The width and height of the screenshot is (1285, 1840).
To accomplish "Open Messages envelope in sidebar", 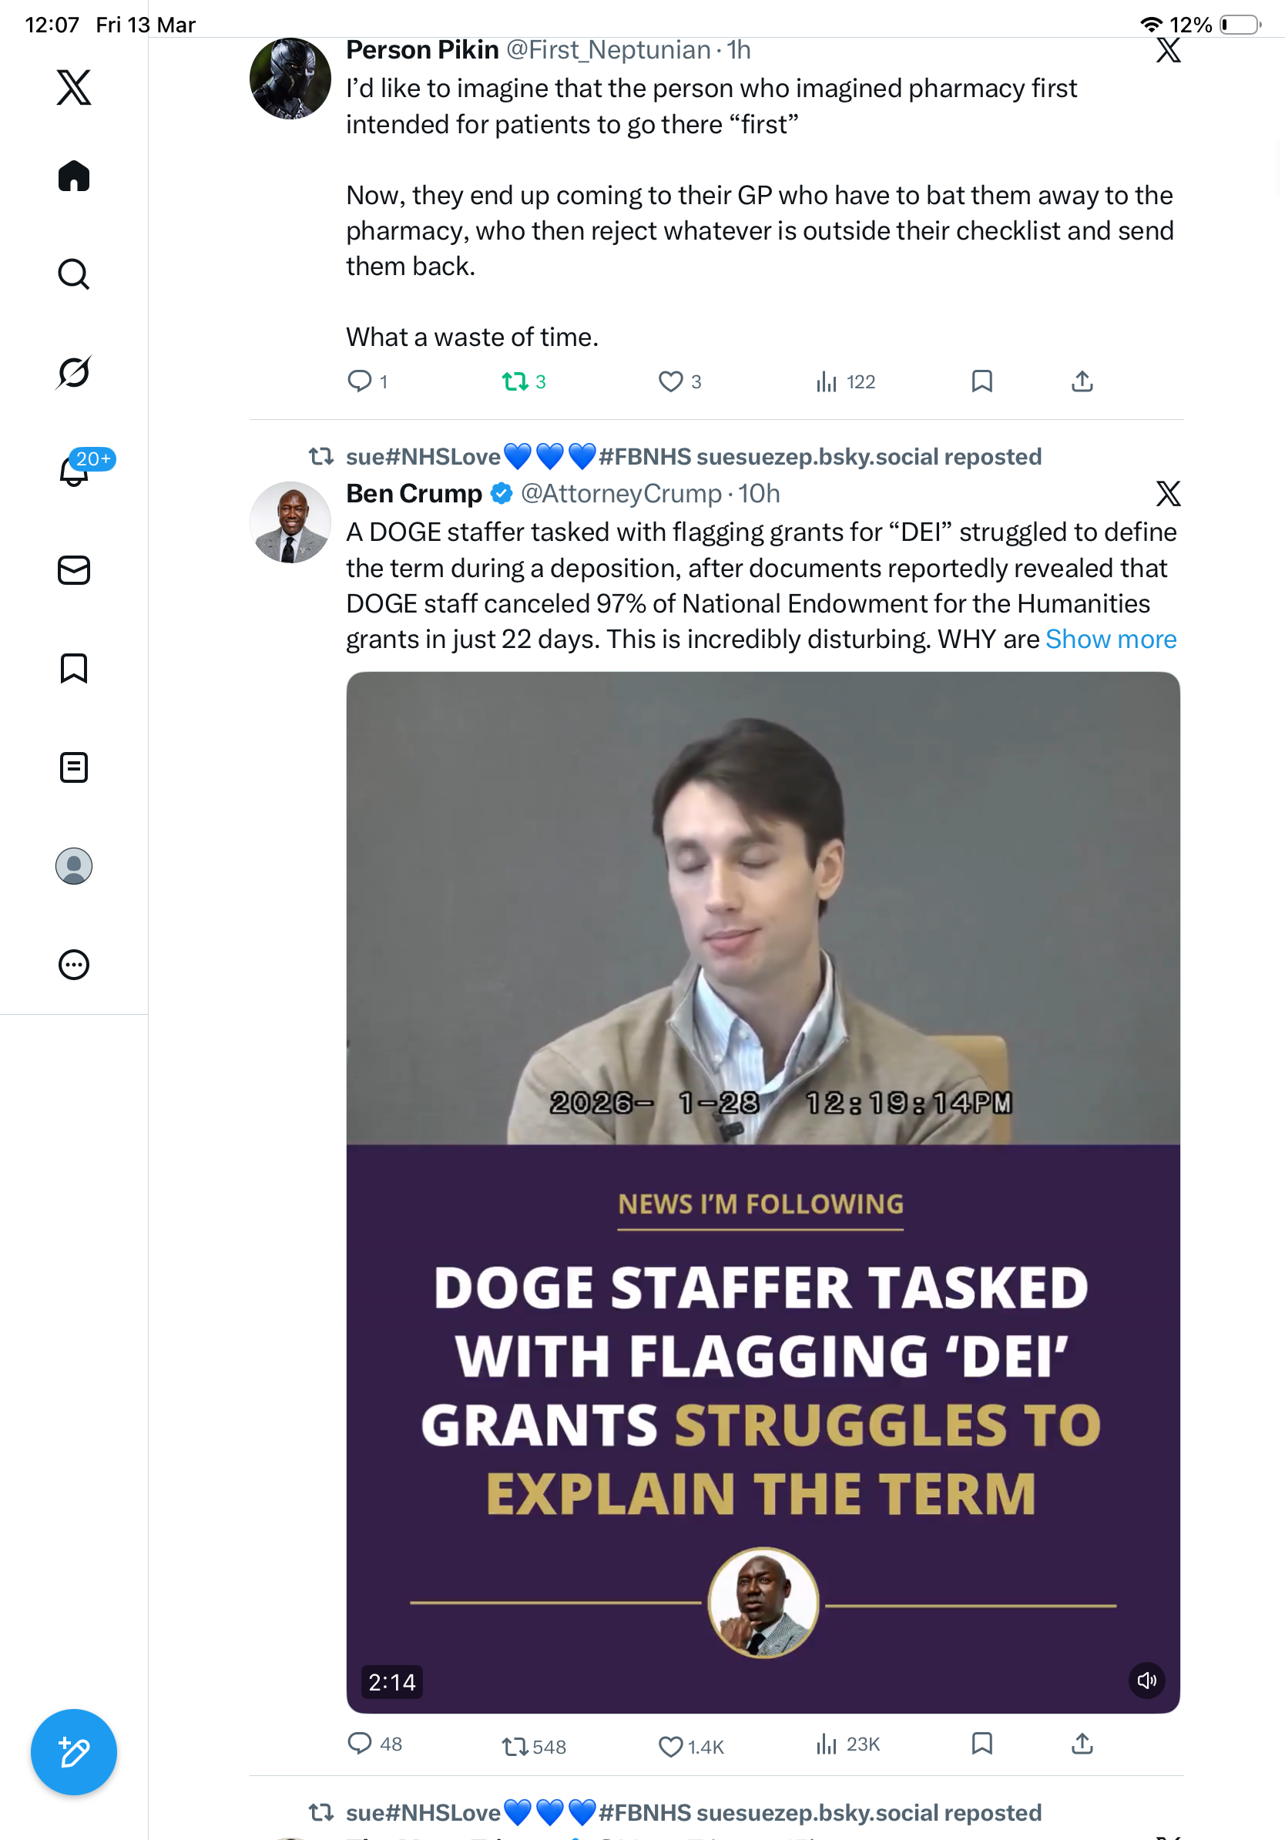I will click(74, 569).
